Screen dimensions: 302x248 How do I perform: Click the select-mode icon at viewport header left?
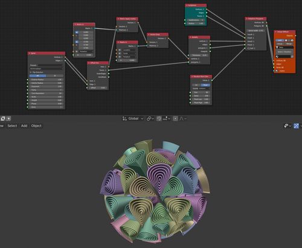pyautogui.click(x=3, y=119)
